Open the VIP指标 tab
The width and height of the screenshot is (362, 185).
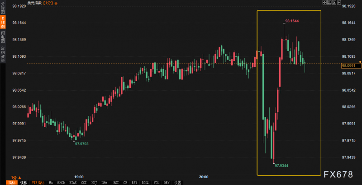pyautogui.click(x=38, y=183)
